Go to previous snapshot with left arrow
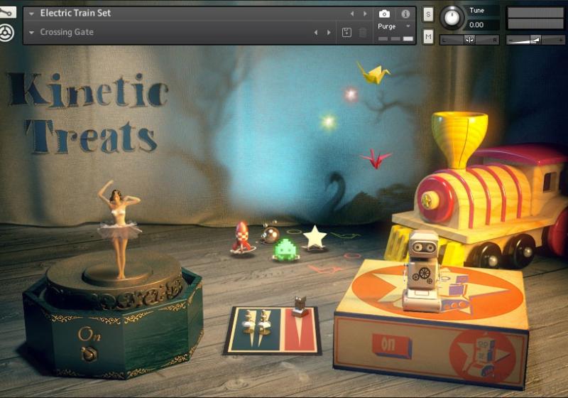 click(316, 32)
